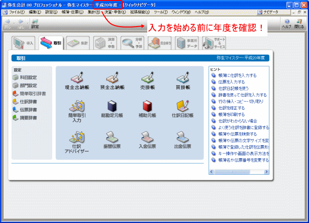Click the 閉じる close toolbar icon
Image resolution: width=309 pixels, height=223 pixels.
pyautogui.click(x=299, y=24)
